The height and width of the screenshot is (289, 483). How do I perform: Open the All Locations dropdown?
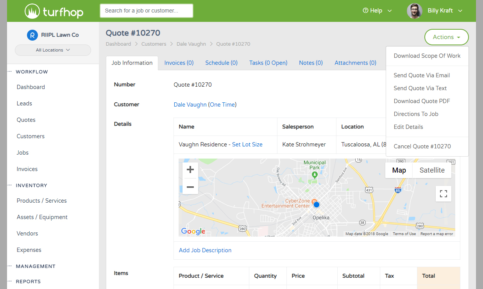point(53,50)
